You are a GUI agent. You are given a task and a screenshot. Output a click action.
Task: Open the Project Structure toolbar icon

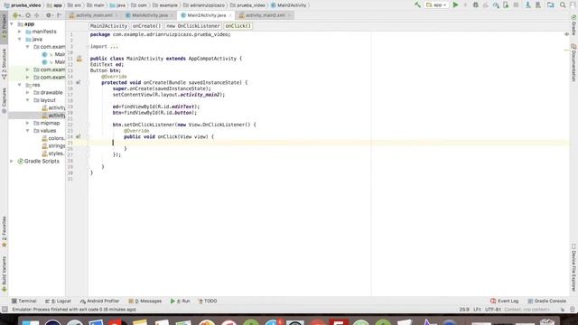pyautogui.click(x=550, y=5)
